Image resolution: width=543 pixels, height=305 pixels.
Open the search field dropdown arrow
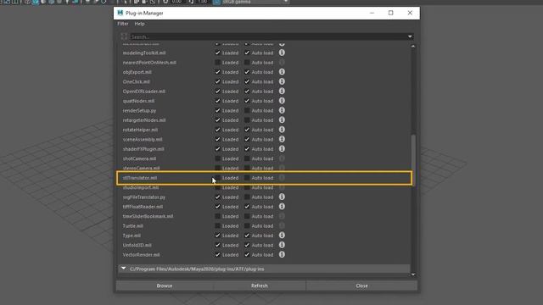click(x=410, y=36)
